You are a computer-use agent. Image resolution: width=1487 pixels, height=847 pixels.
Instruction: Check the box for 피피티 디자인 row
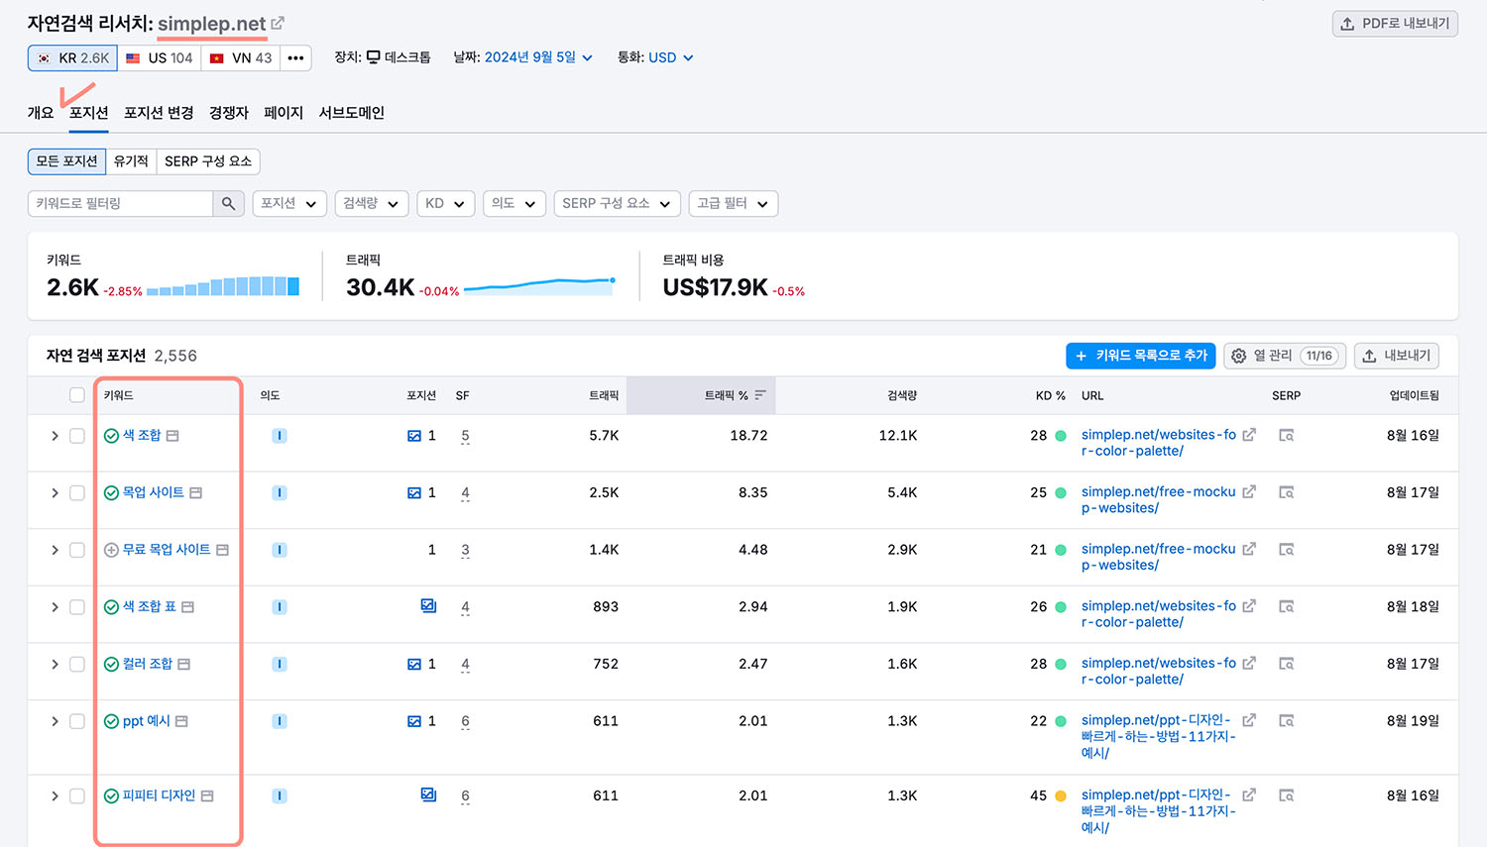tap(77, 795)
